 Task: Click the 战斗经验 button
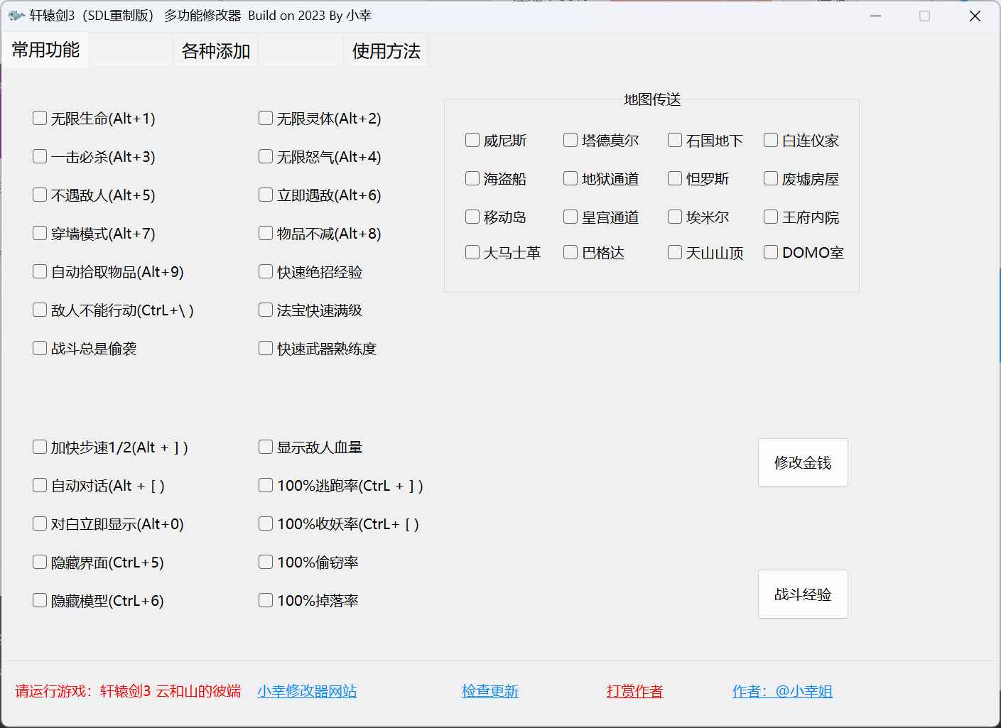point(803,594)
